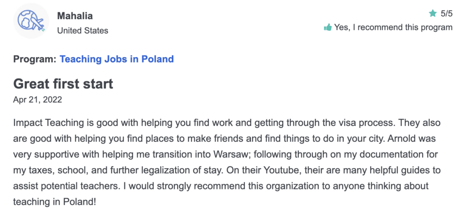Viewport: 467px width, 219px height.
Task: Click the closing words teaching in Poland!
Action: pos(55,202)
